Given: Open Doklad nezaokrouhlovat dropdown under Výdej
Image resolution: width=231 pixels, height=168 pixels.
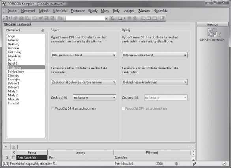Looking at the screenshot, I should coord(155,82).
